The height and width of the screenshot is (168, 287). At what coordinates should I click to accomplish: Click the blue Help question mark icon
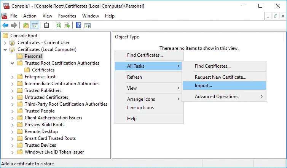(78, 25)
